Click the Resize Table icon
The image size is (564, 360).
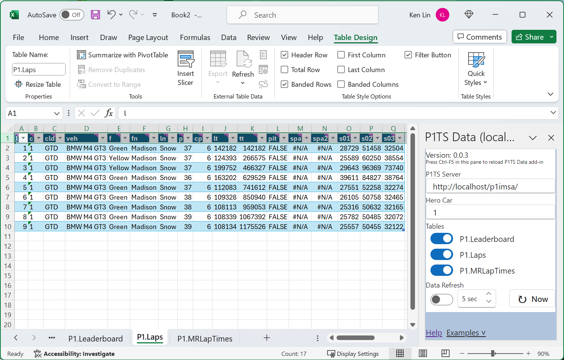point(18,84)
